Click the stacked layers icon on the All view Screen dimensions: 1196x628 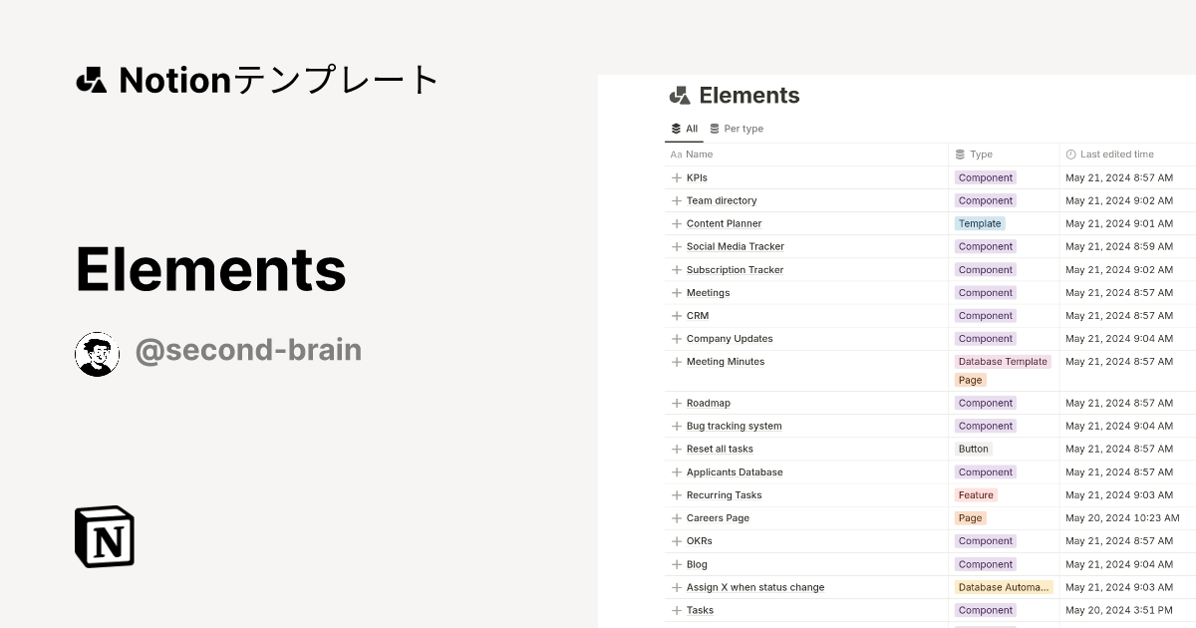pos(676,128)
